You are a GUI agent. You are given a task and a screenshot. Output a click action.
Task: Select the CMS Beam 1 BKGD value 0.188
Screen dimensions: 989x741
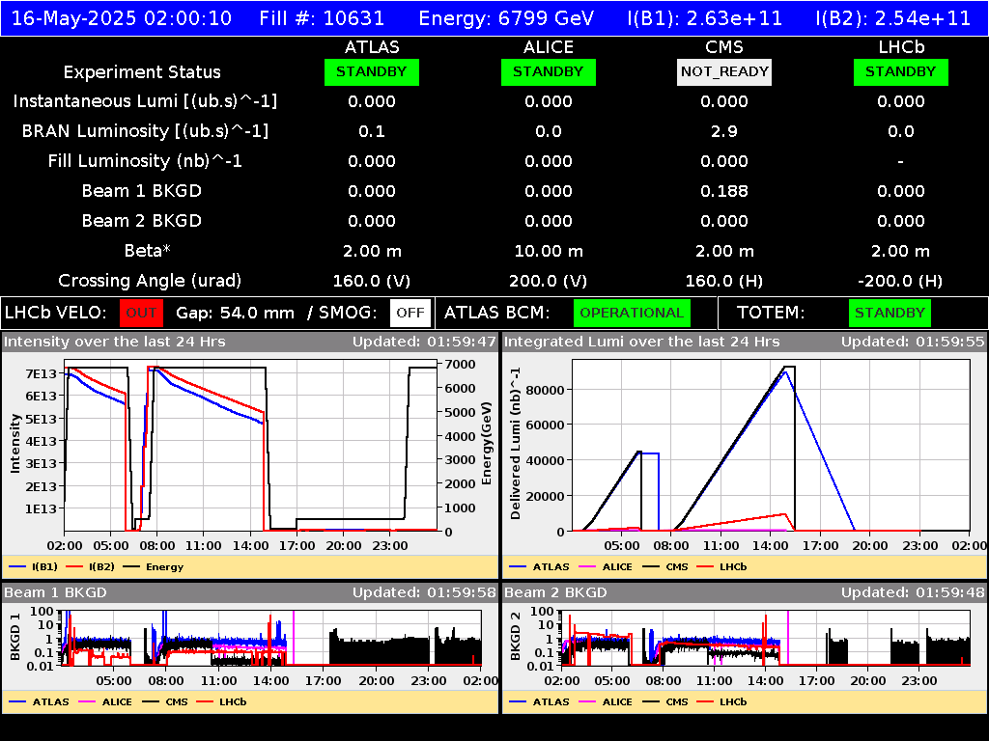tap(724, 191)
